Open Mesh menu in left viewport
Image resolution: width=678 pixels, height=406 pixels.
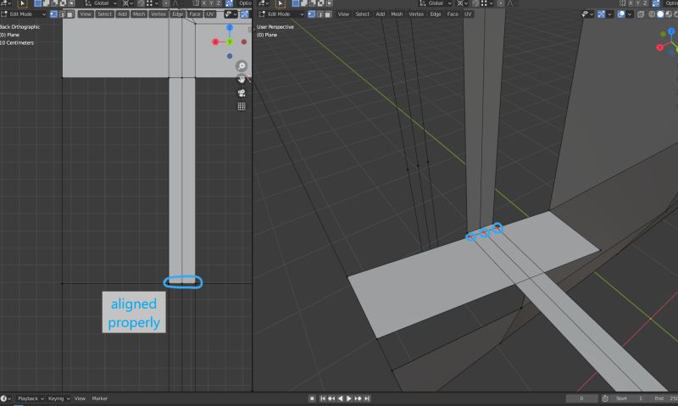(x=139, y=14)
